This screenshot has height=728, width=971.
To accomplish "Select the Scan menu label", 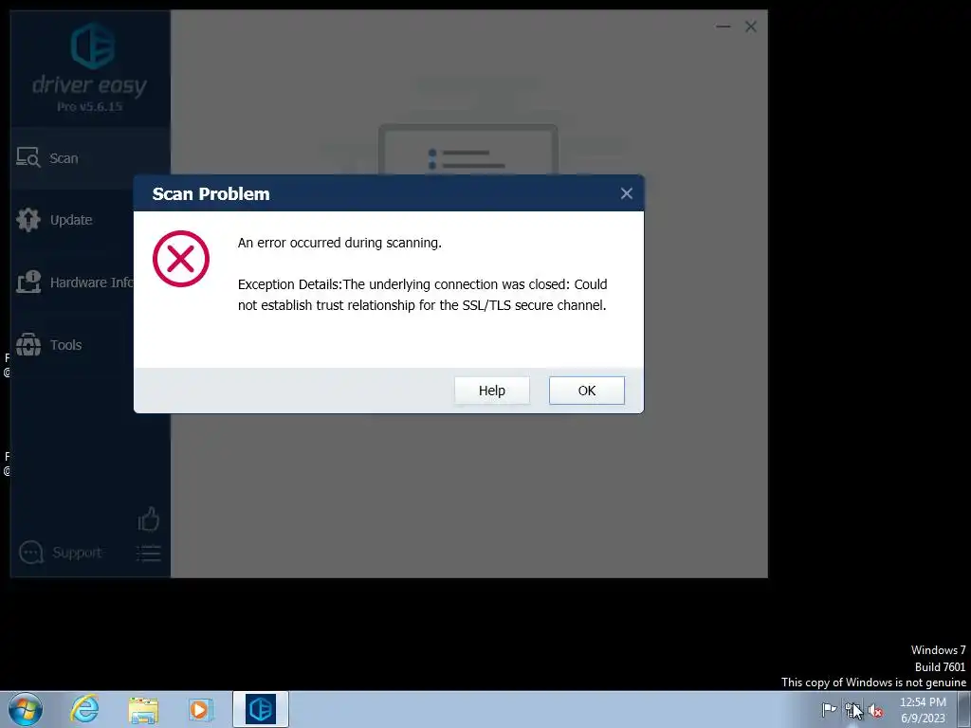I will pyautogui.click(x=64, y=158).
